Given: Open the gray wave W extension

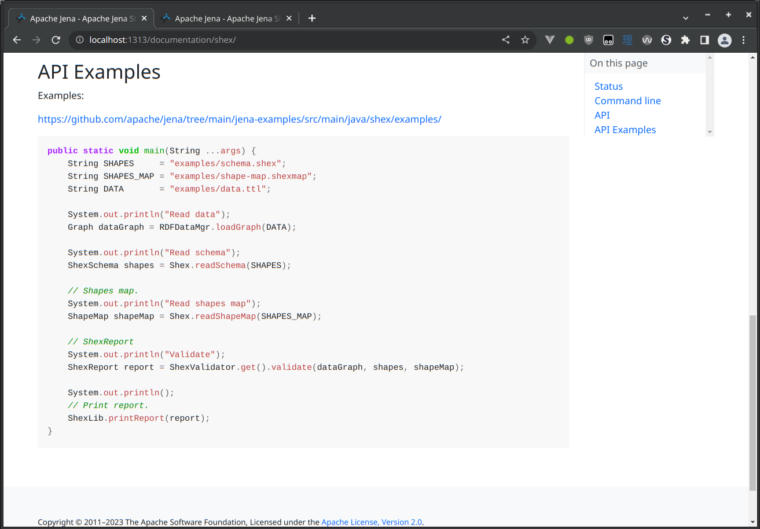Looking at the screenshot, I should tap(647, 40).
